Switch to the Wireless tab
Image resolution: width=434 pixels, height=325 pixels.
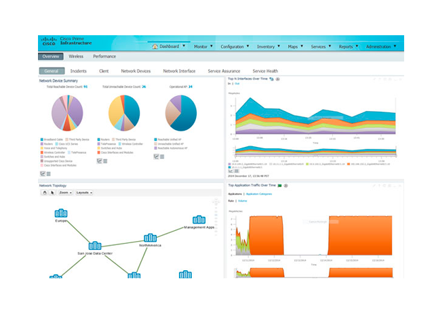[76, 56]
